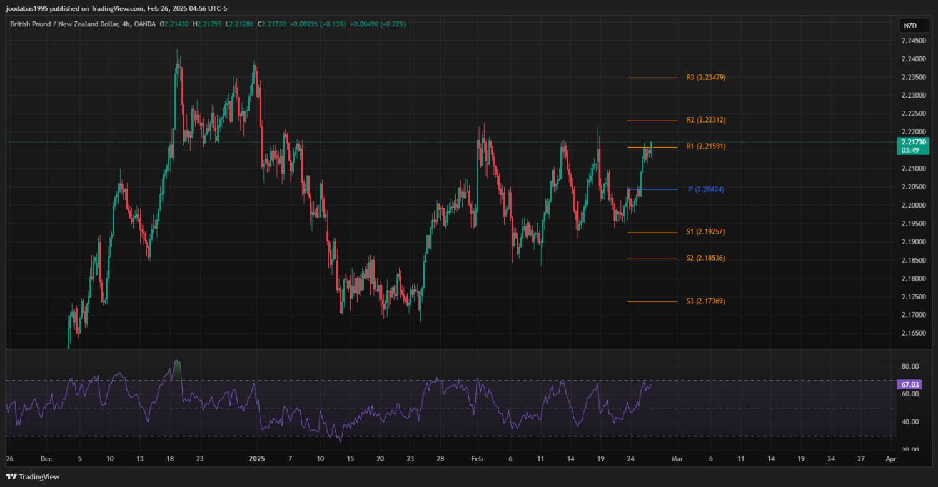Open the NZD currency selector
The height and width of the screenshot is (487, 938).
pyautogui.click(x=909, y=26)
